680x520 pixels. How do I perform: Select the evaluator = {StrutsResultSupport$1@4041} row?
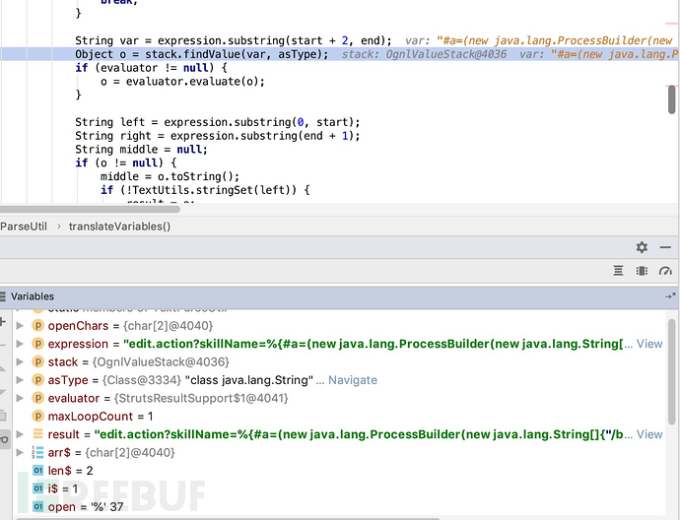tap(340, 398)
